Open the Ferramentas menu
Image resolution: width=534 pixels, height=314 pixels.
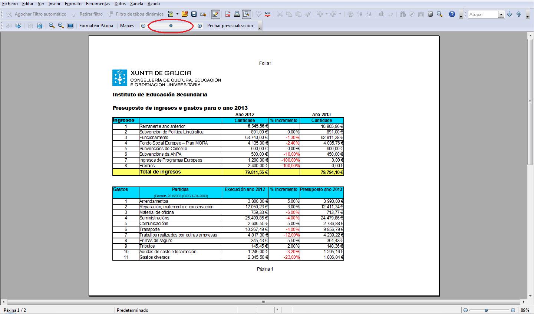click(x=98, y=4)
